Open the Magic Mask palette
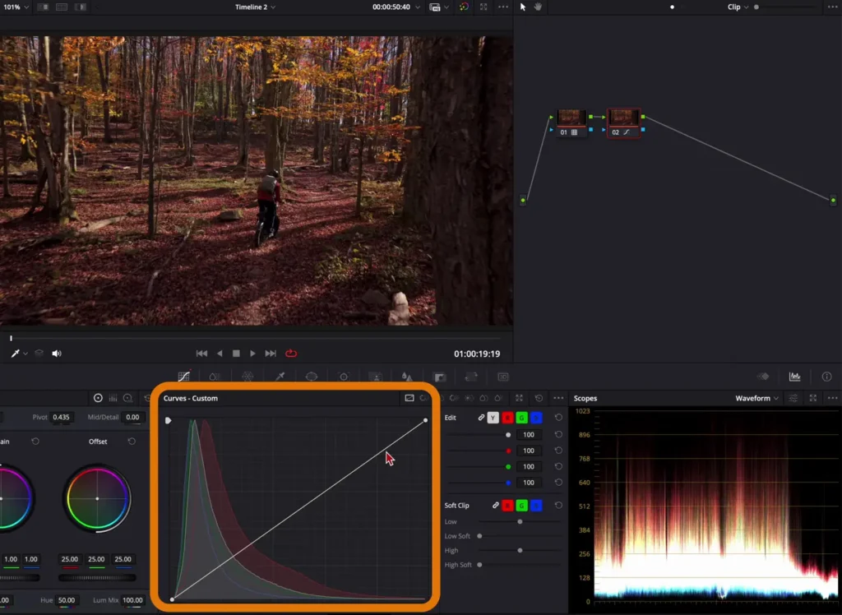The image size is (842, 615). (x=377, y=376)
